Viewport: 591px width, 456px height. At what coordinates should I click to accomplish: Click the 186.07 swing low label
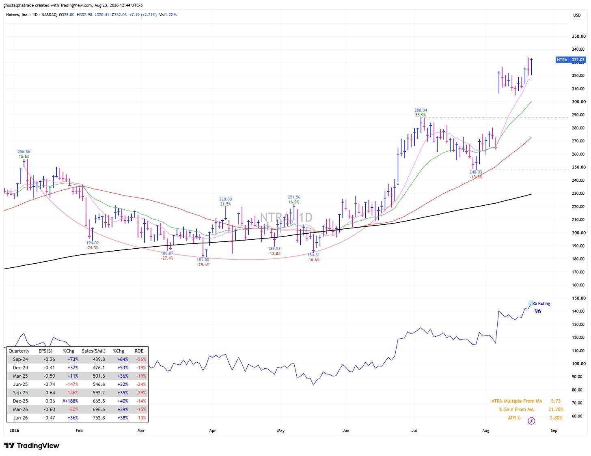(167, 253)
